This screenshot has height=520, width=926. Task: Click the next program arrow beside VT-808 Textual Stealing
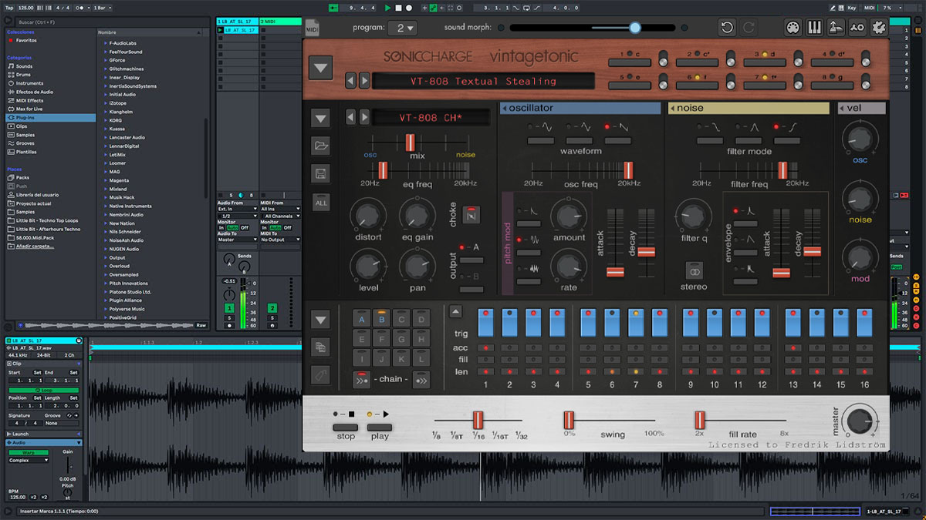(x=363, y=81)
